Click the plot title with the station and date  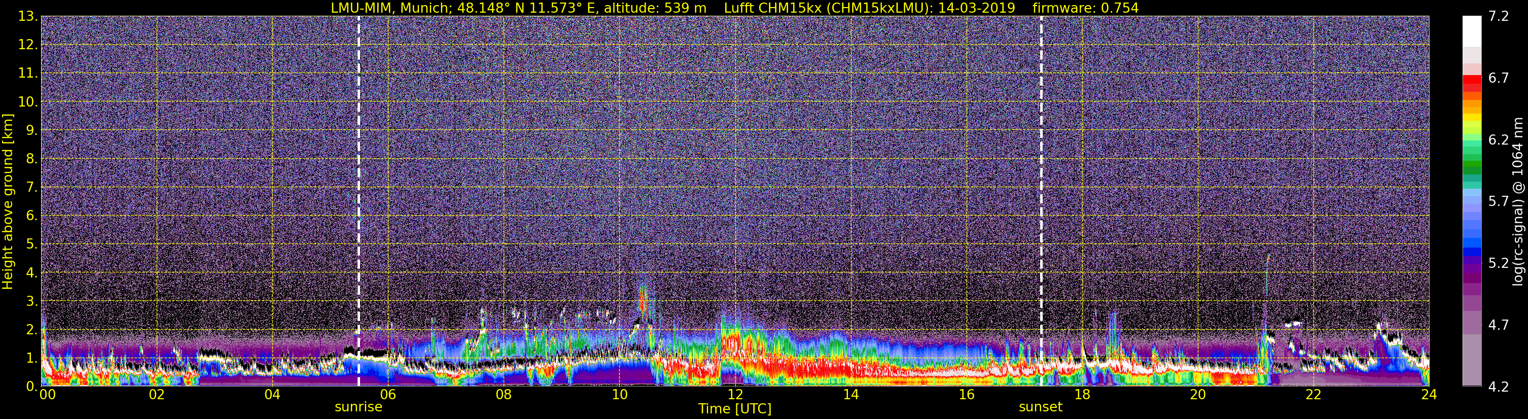(x=734, y=8)
